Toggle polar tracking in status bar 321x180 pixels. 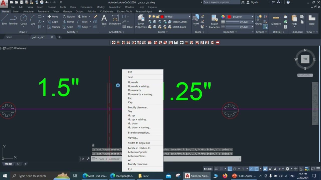click(235, 169)
